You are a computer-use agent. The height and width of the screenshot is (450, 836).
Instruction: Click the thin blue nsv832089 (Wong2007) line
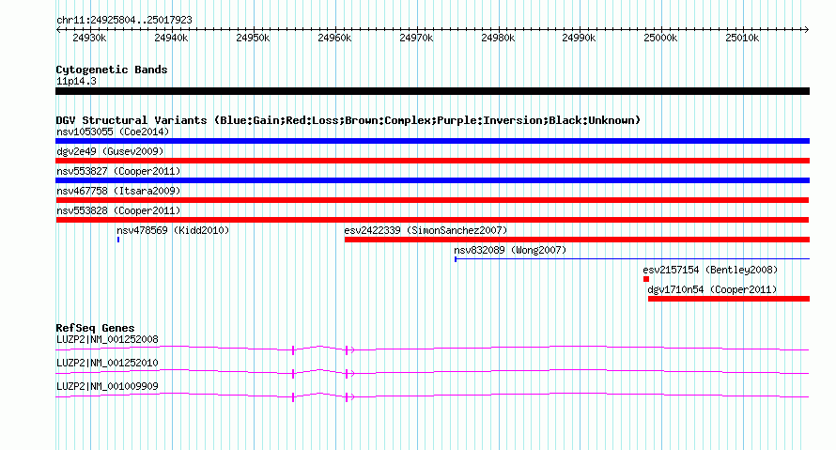click(632, 259)
